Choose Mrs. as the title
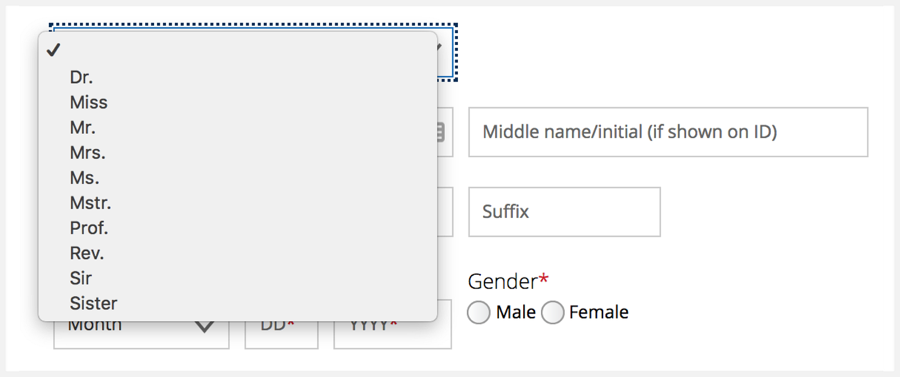 (87, 153)
